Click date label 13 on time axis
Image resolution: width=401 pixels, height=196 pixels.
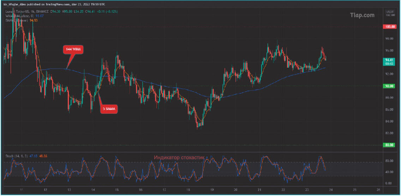69,190
